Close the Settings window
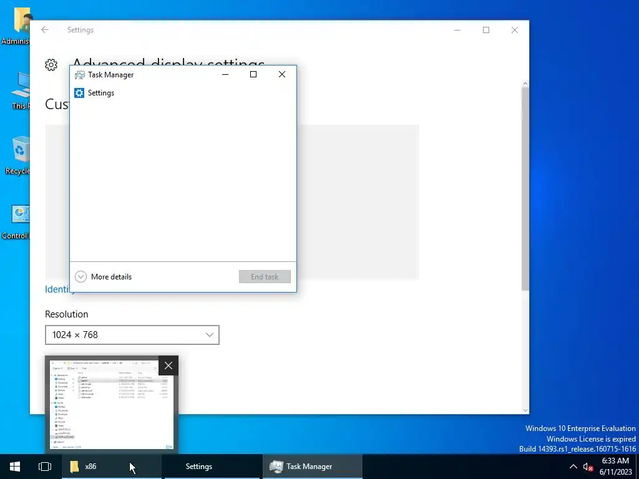Viewport: 639px width, 479px height. pos(515,30)
